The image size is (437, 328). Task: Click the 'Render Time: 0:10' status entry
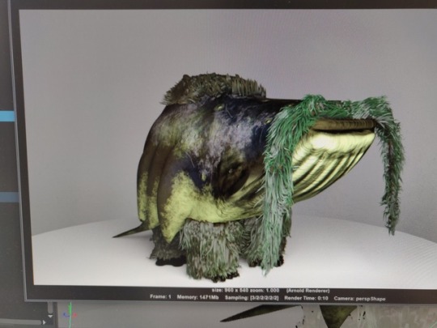[306, 298]
